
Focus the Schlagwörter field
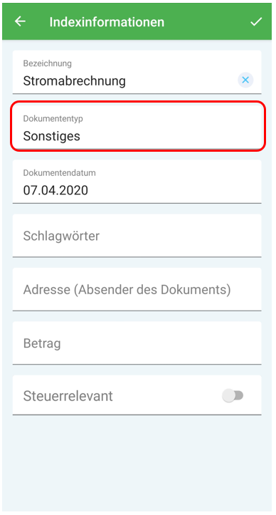[x=137, y=236]
